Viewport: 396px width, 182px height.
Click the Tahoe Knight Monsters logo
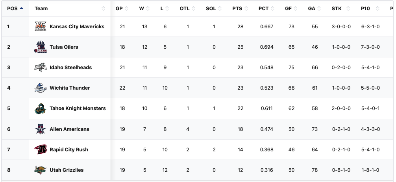tap(41, 108)
